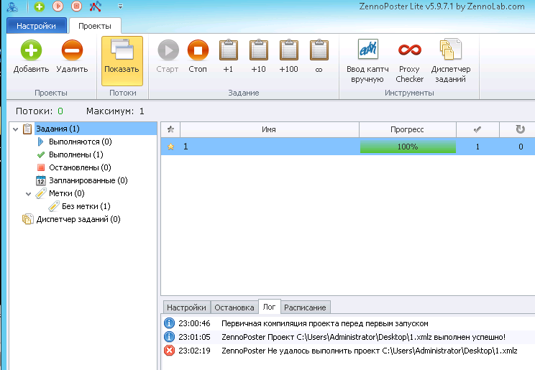Image resolution: width=535 pixels, height=370 pixels.
Task: Sort by the Прогресс column header
Action: (408, 129)
